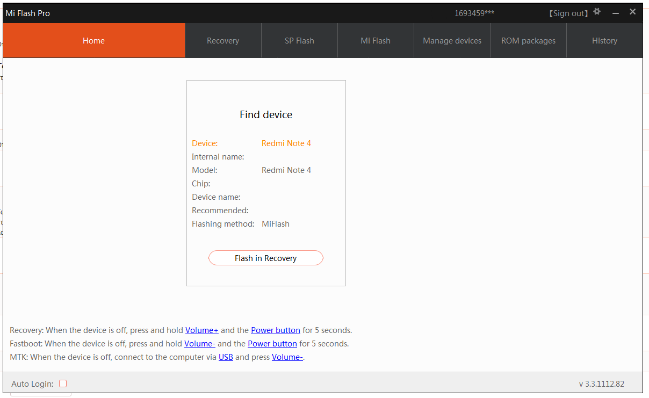
Task: View the History tab
Action: pos(604,41)
